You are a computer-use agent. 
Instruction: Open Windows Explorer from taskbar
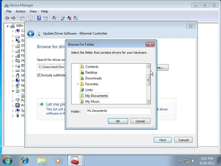tap(42, 161)
